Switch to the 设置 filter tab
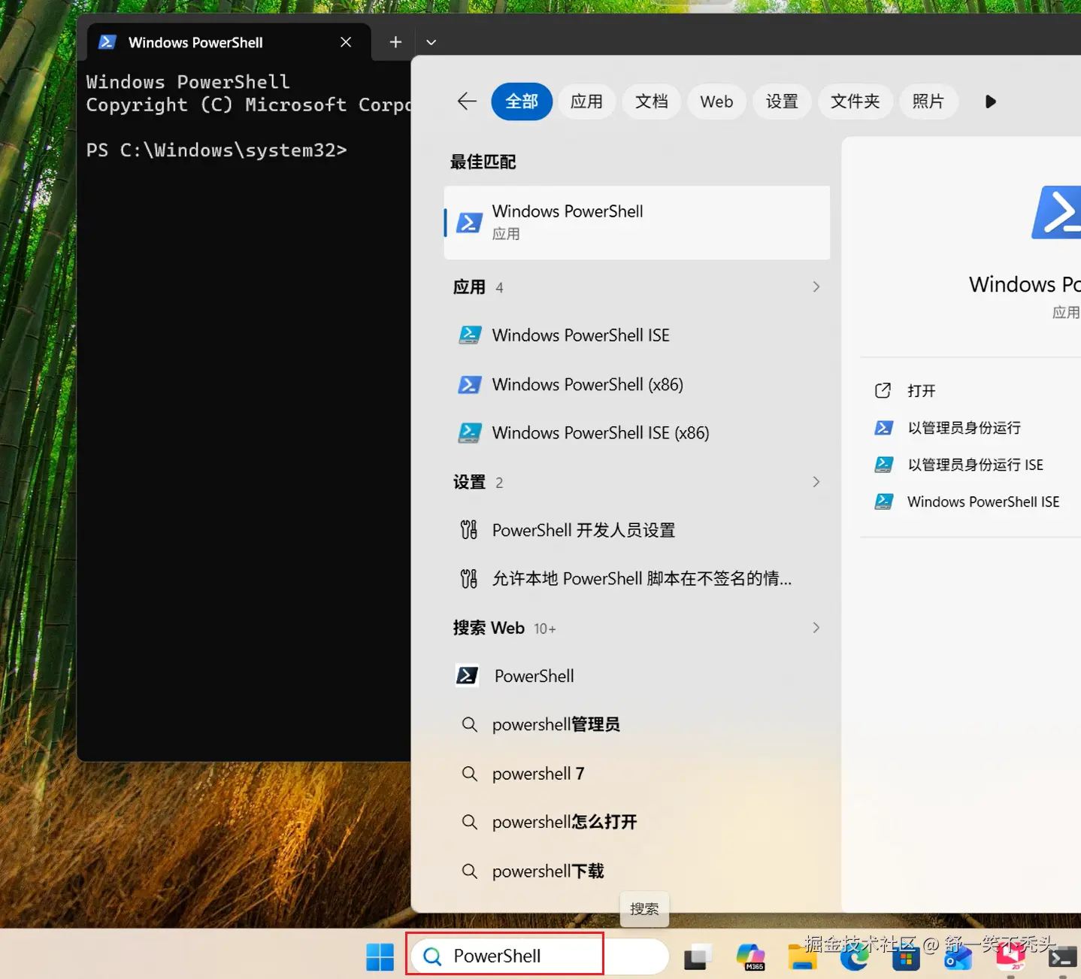The width and height of the screenshot is (1081, 979). coord(782,102)
